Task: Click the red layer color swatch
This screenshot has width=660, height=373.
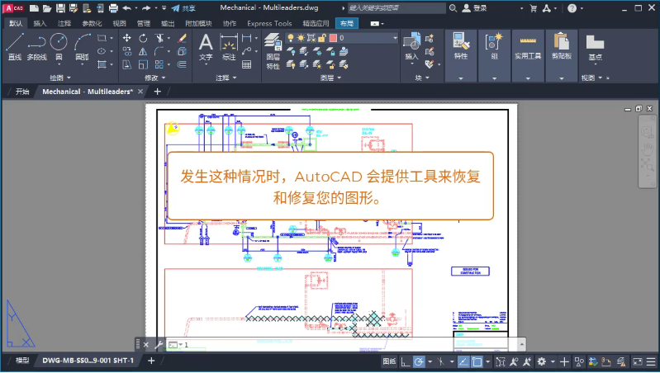Action: coord(333,38)
